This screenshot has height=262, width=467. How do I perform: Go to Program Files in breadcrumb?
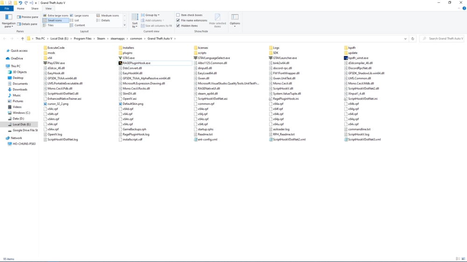(83, 39)
